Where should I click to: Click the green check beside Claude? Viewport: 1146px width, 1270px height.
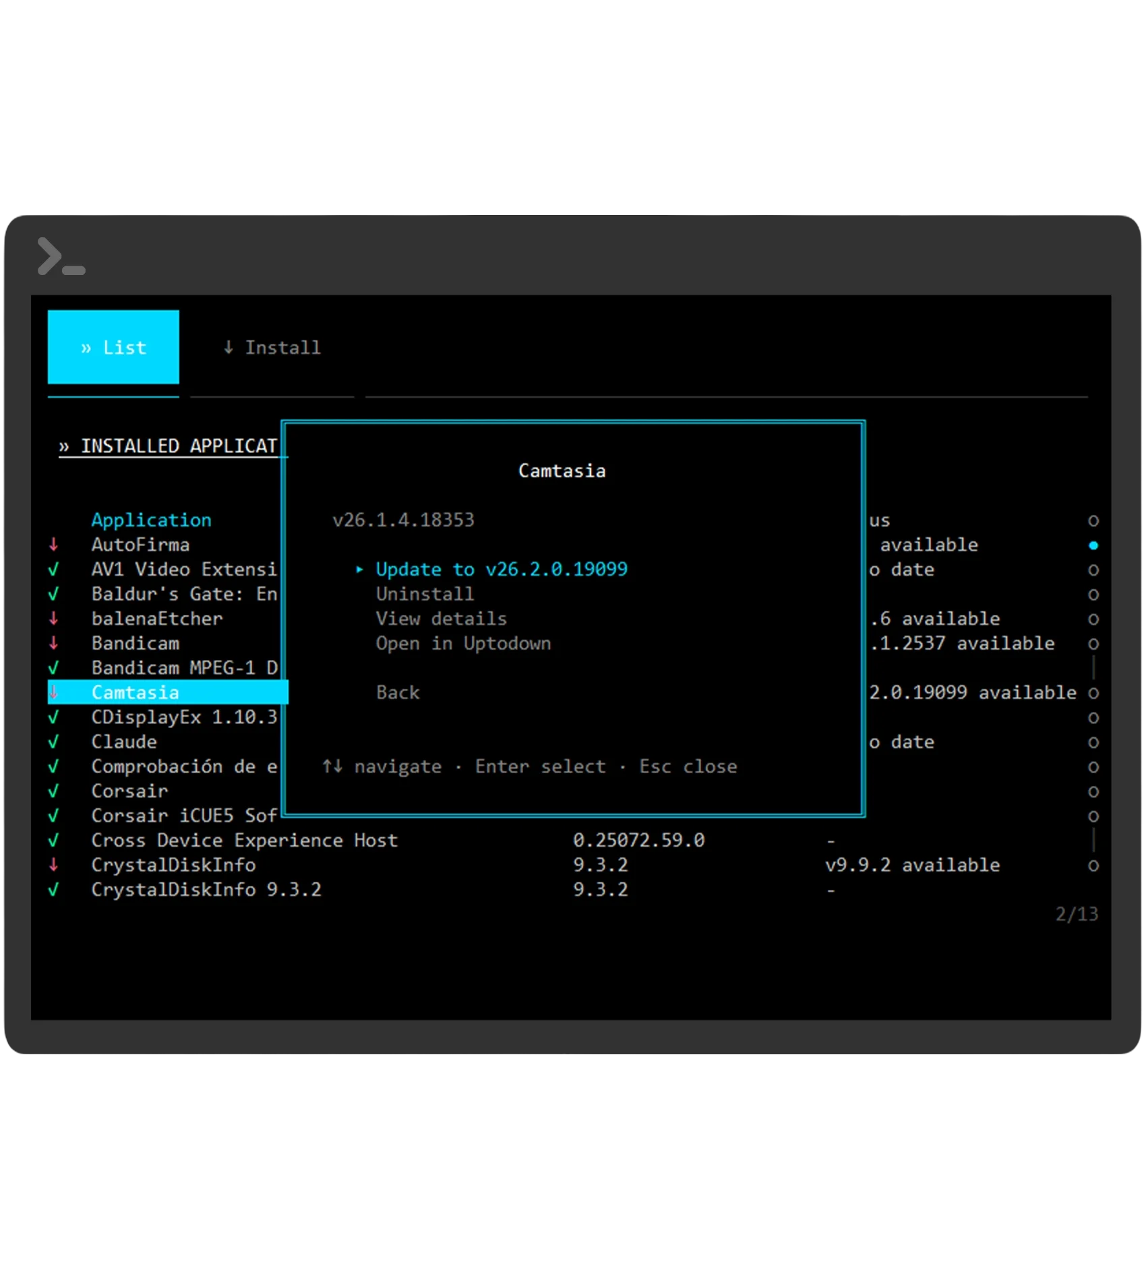(x=54, y=741)
